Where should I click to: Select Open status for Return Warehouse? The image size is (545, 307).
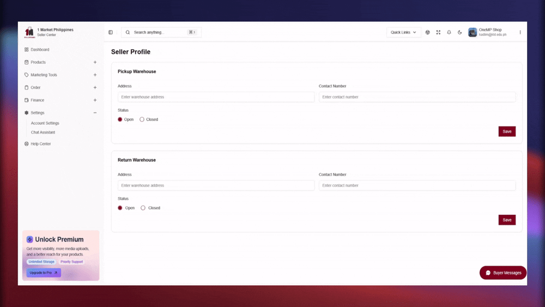click(120, 208)
